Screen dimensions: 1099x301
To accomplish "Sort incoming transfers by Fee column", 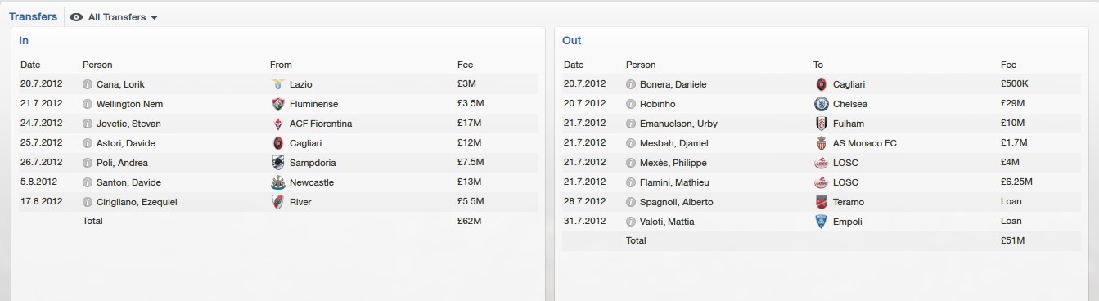I will [465, 65].
